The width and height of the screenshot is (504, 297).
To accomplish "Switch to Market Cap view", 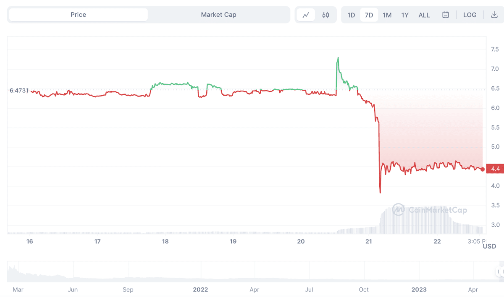I will tap(219, 14).
